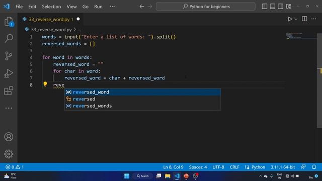This screenshot has height=181, width=322.
Task: Select the 33_reverse_word.py editor tab
Action: click(51, 19)
